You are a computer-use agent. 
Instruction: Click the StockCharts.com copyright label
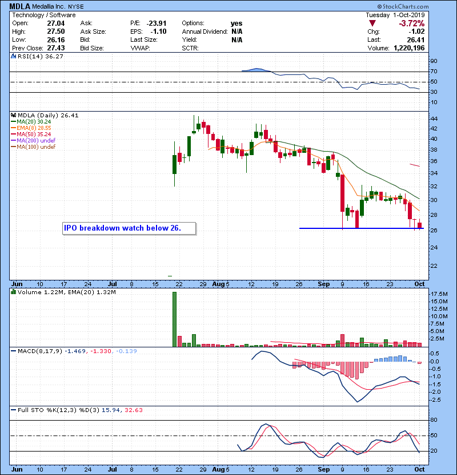tap(403, 6)
